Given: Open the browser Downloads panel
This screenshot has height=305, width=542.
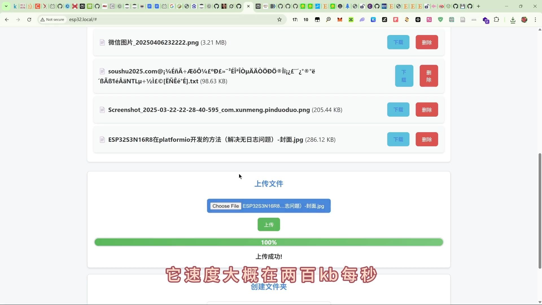Looking at the screenshot, I should (x=513, y=20).
